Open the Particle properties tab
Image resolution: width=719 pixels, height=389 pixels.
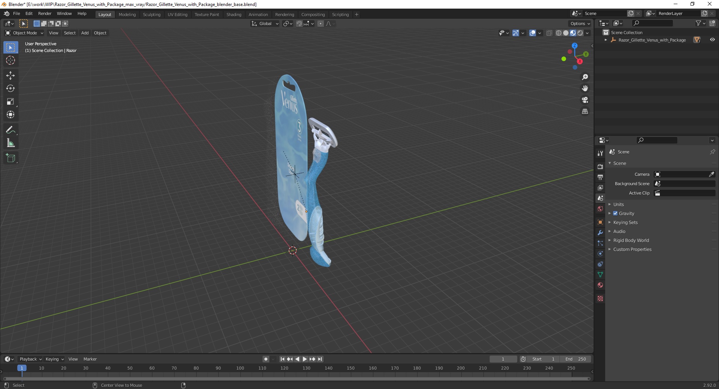600,243
